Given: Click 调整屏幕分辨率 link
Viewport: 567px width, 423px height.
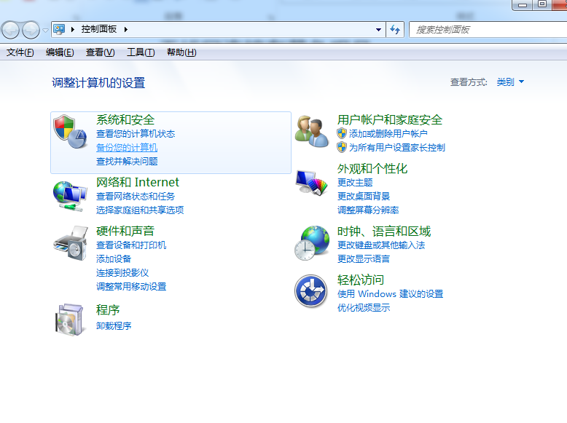Looking at the screenshot, I should coord(368,210).
